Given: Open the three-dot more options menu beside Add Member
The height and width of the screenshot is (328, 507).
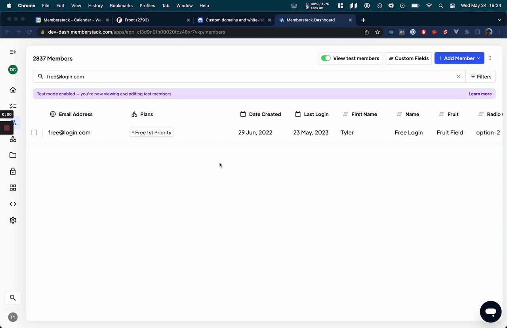Looking at the screenshot, I should pos(490,58).
